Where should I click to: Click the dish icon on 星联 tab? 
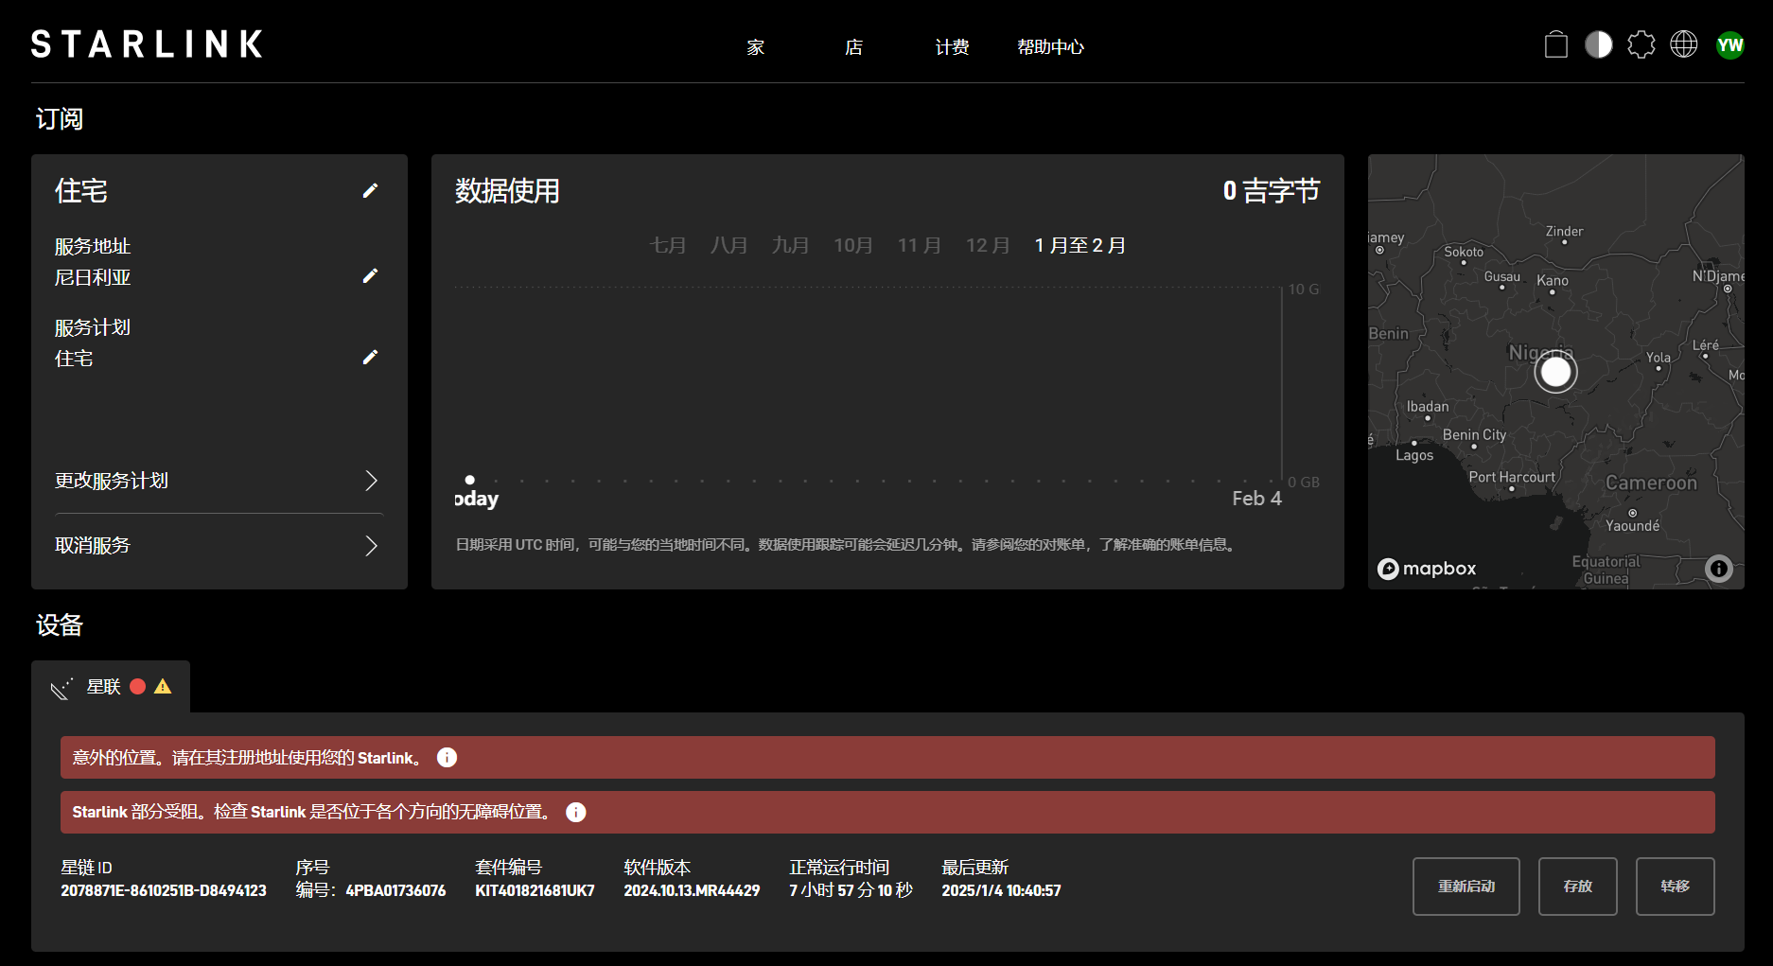tap(61, 688)
